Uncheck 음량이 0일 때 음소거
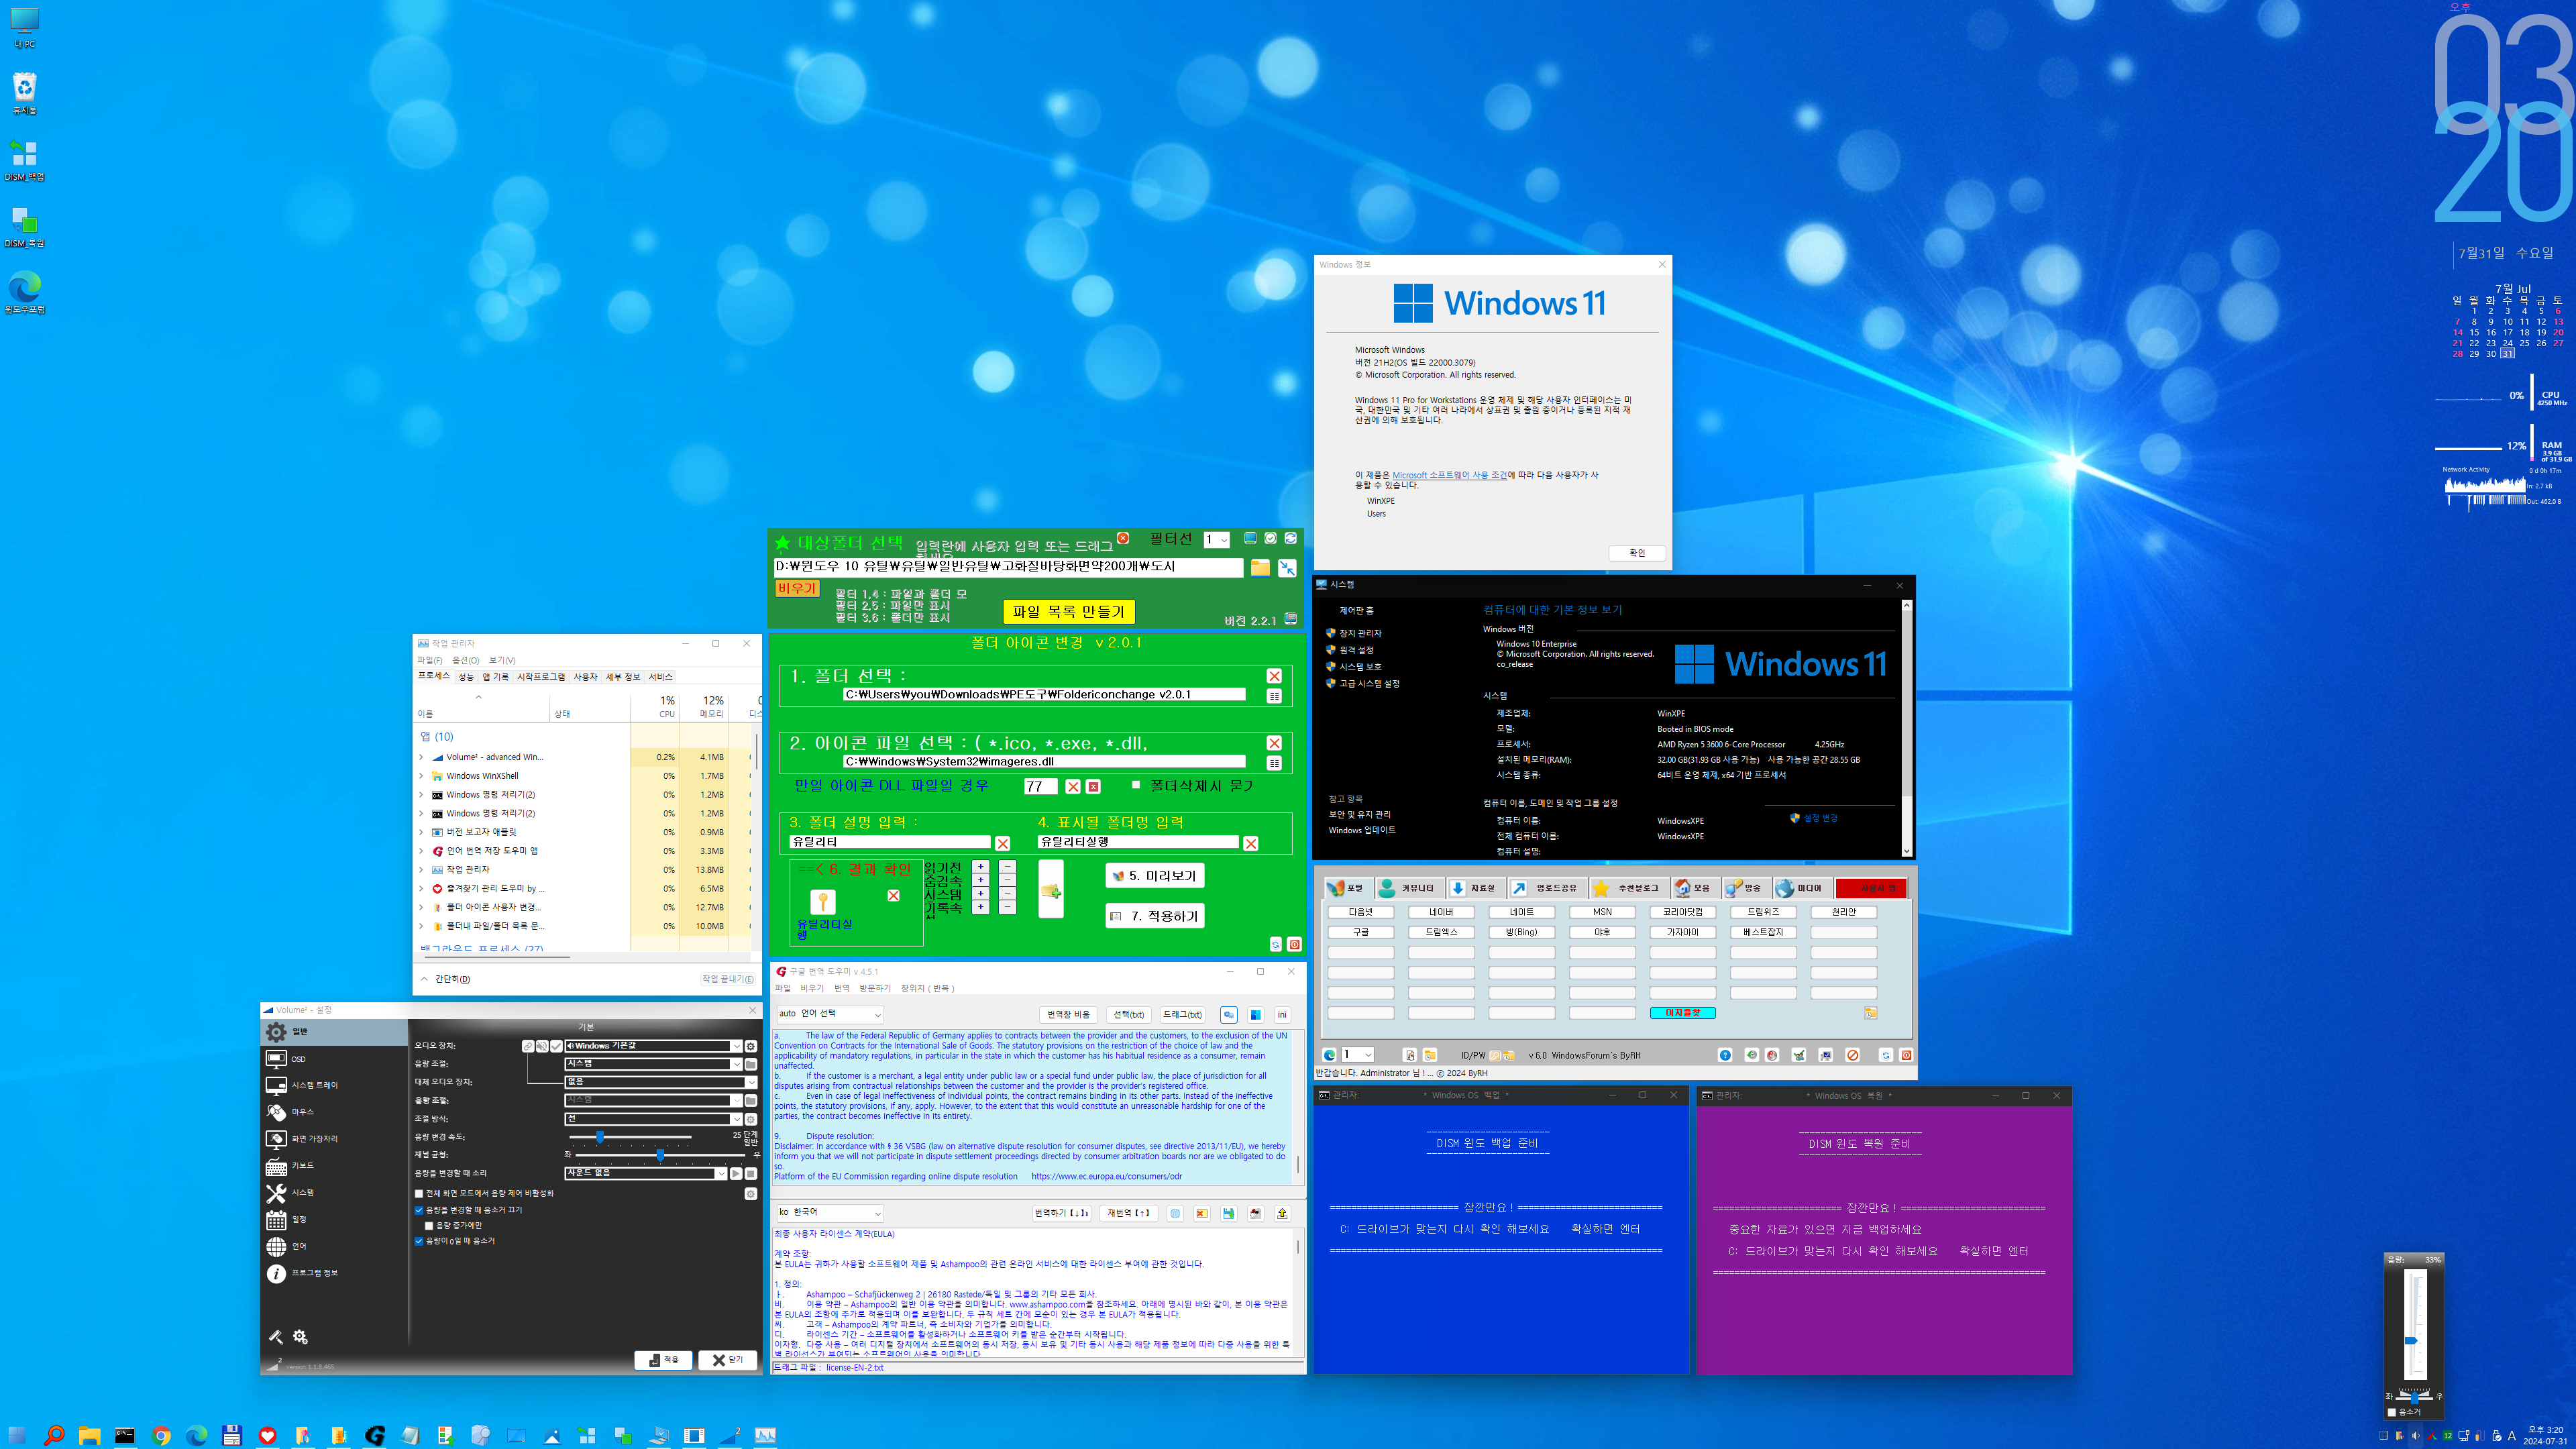2576x1449 pixels. click(x=419, y=1241)
